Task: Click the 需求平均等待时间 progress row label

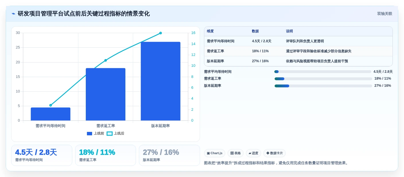Action: pyautogui.click(x=218, y=72)
